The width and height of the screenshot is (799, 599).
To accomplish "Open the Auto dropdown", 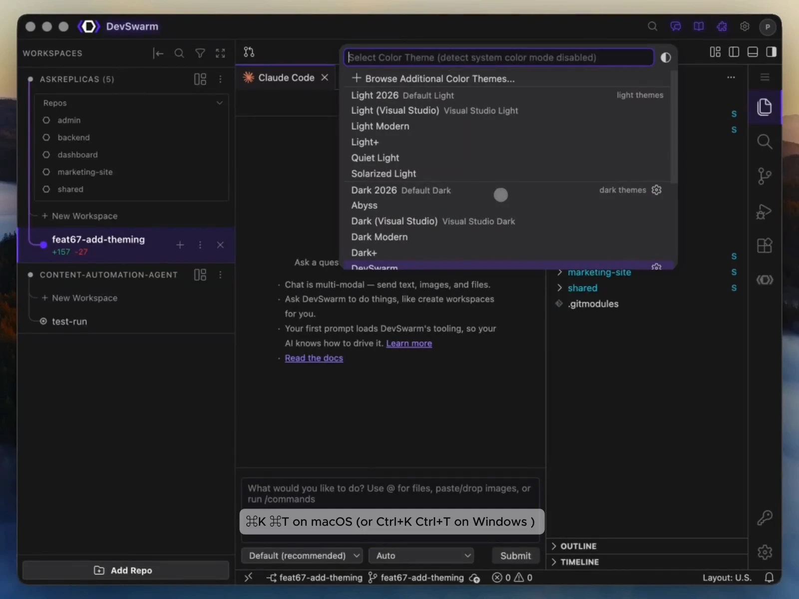I will pyautogui.click(x=421, y=556).
